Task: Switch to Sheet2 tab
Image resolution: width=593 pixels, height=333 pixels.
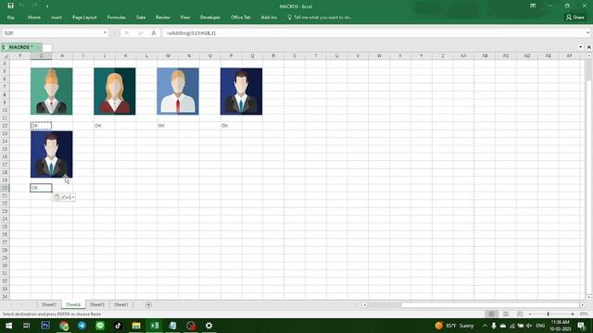Action: (49, 304)
